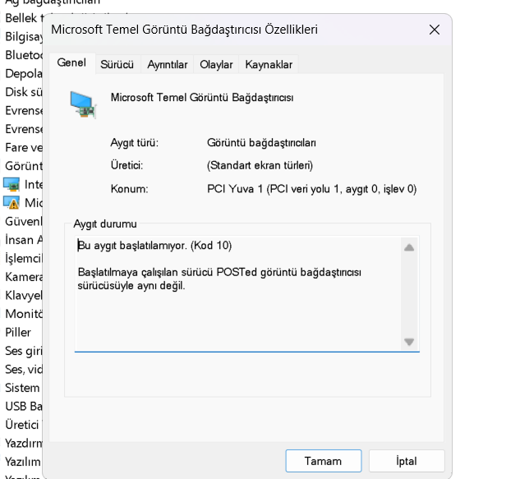Select Depola... category in Device Manager tree

point(24,73)
